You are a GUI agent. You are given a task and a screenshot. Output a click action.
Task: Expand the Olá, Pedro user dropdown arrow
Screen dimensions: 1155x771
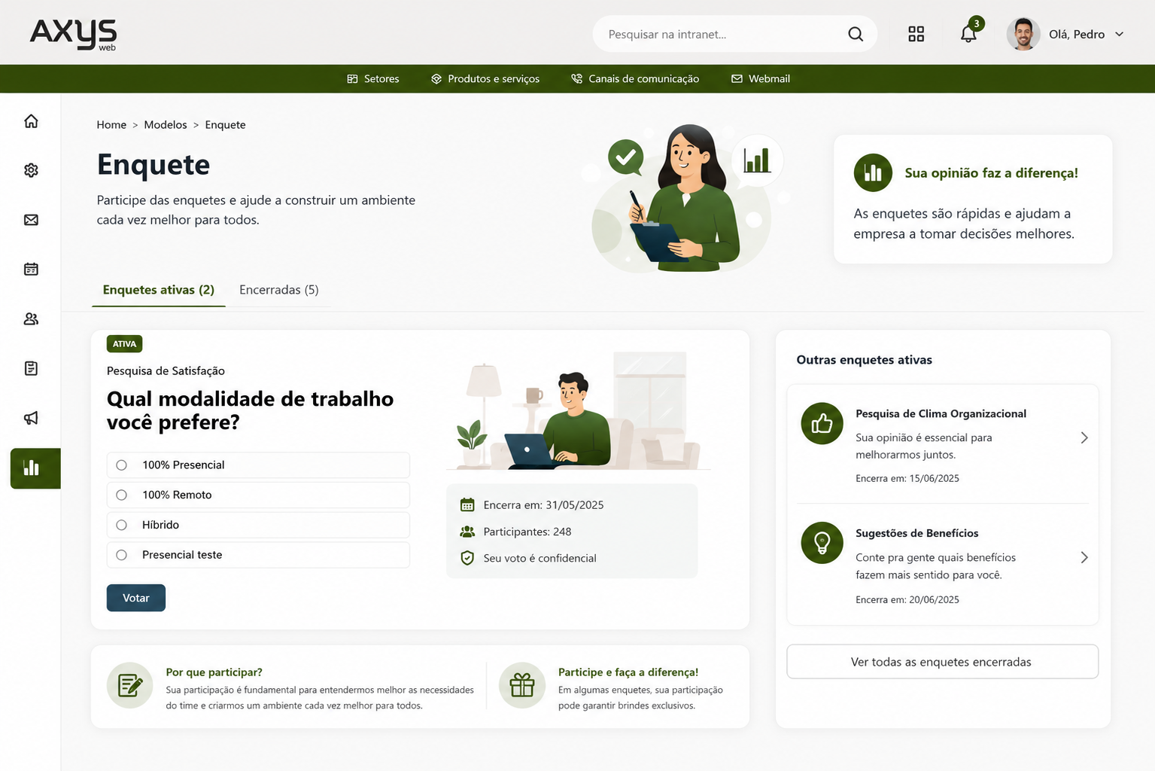tap(1119, 34)
